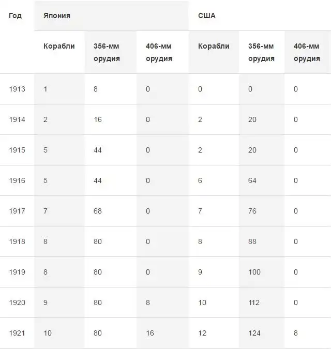
Task: Click the year cell 1913
Action: point(17,89)
